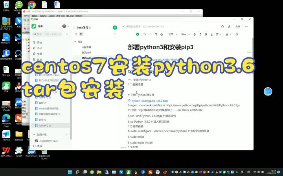283x176 pixels.
Task: Click the '$ sudo make' line
Action: (x=136, y=136)
